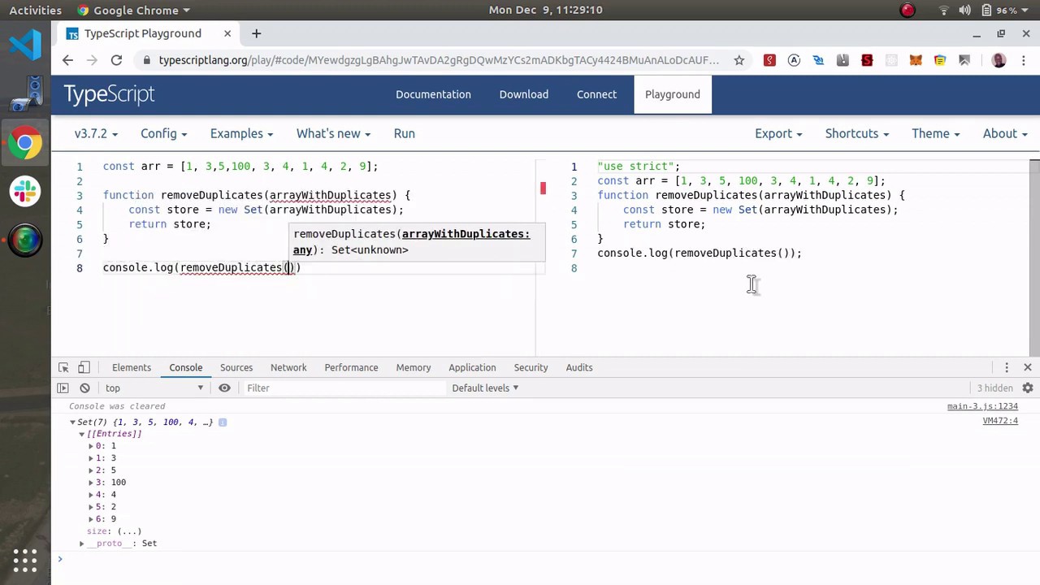1040x585 pixels.
Task: Click the browser back arrow
Action: click(x=67, y=60)
